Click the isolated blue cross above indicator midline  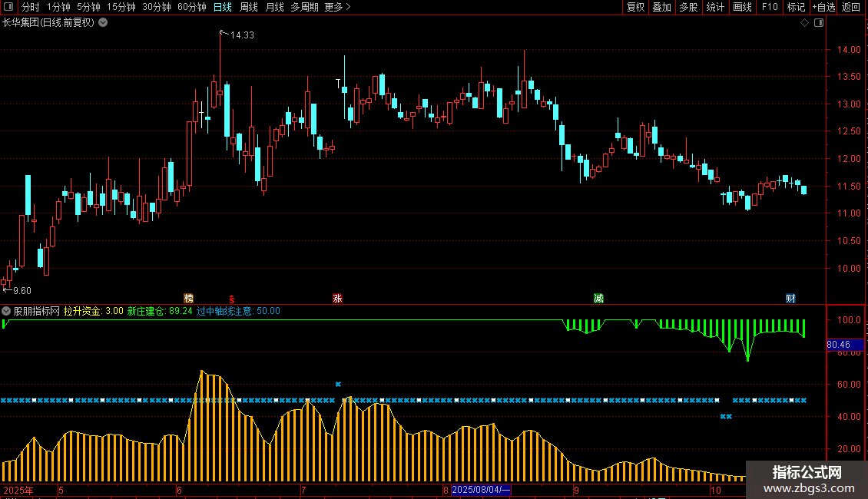pos(338,384)
